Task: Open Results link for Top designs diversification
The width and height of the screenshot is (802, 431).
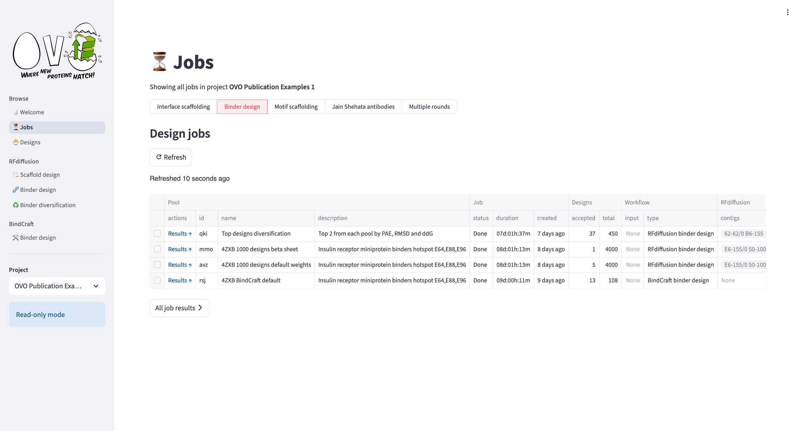Action: pyautogui.click(x=180, y=234)
